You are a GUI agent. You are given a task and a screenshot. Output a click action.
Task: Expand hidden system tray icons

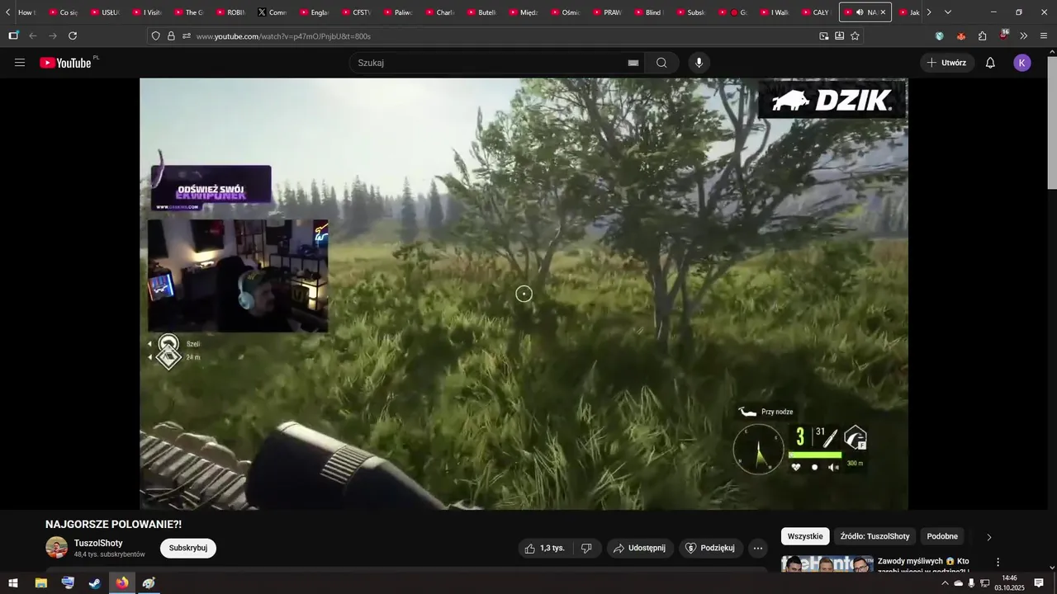coord(945,583)
